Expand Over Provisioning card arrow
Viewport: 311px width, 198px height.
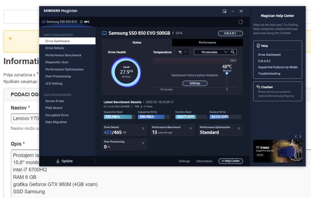tap(143, 143)
